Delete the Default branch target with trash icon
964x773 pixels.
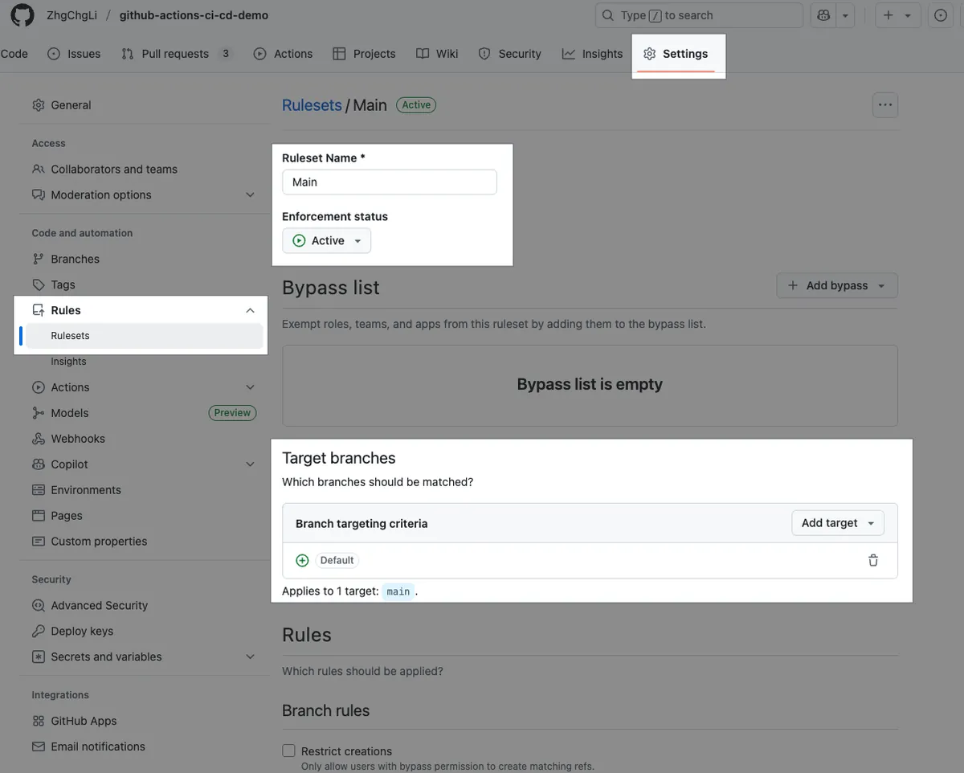[872, 560]
